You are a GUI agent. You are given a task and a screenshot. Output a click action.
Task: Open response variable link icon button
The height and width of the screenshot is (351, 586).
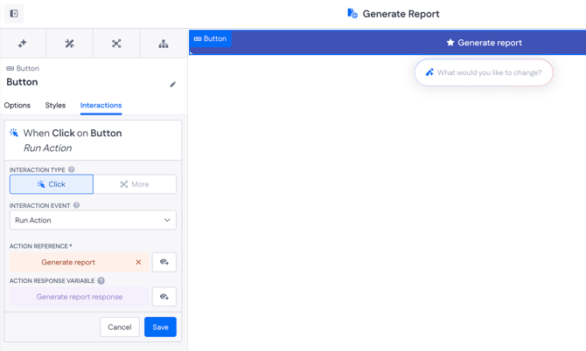click(x=164, y=297)
